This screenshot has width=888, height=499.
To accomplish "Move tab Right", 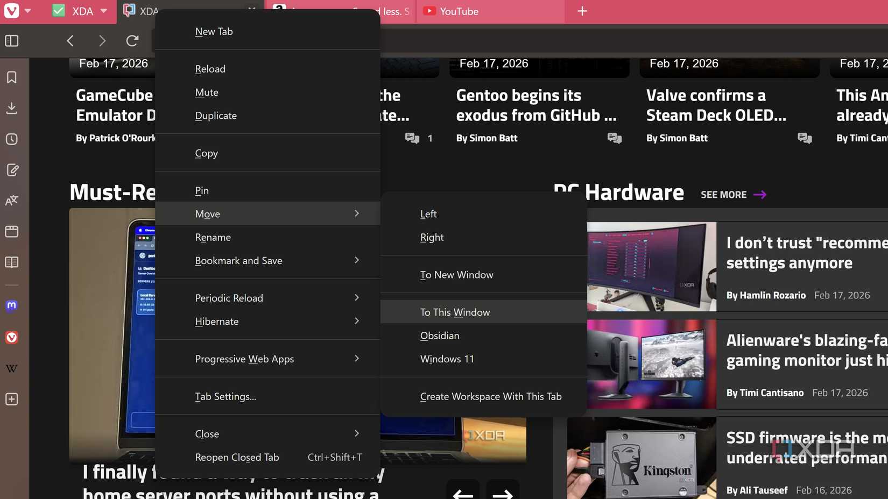I will pyautogui.click(x=483, y=237).
